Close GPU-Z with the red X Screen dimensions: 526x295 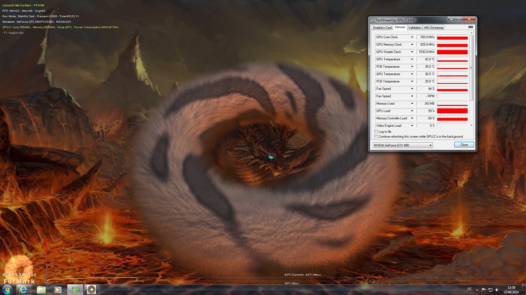click(x=469, y=19)
